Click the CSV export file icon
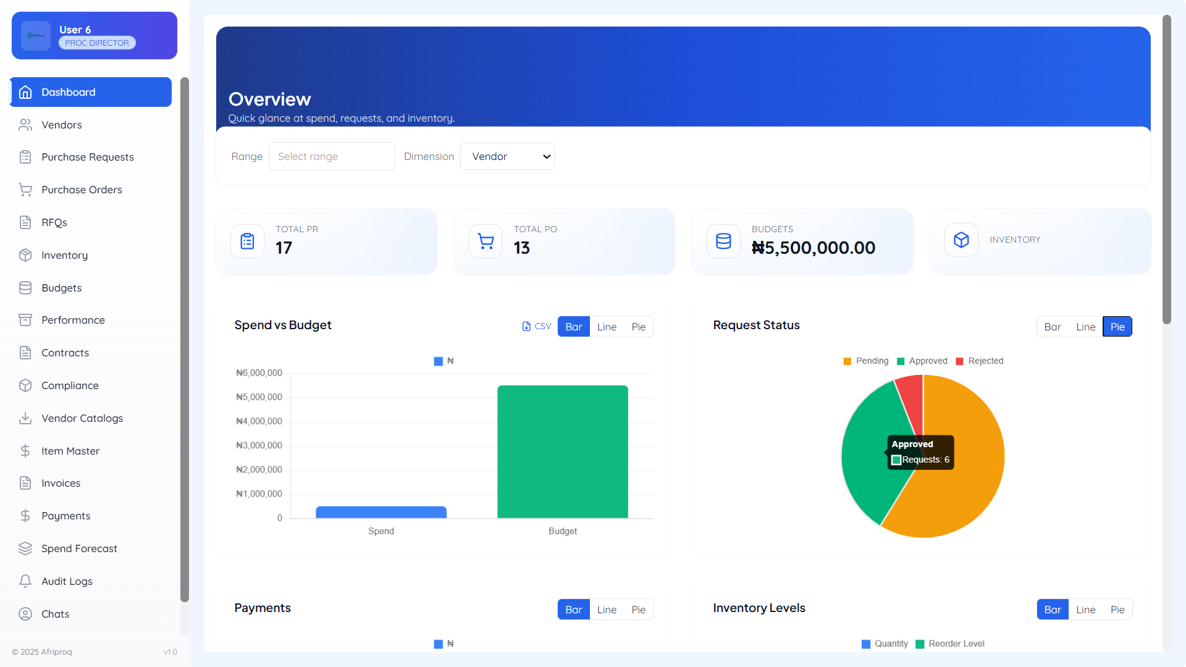This screenshot has width=1186, height=667. pyautogui.click(x=526, y=326)
